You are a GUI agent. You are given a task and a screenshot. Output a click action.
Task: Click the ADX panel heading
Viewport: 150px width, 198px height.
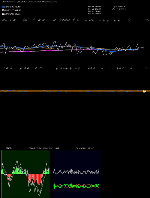57,148
